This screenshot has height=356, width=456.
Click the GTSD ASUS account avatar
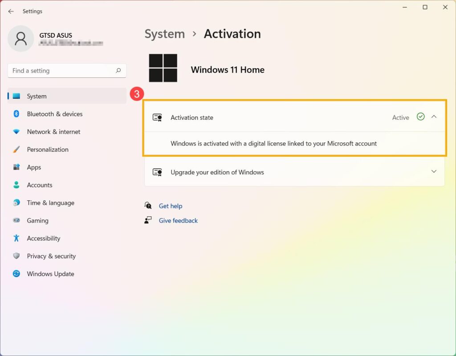click(x=20, y=39)
